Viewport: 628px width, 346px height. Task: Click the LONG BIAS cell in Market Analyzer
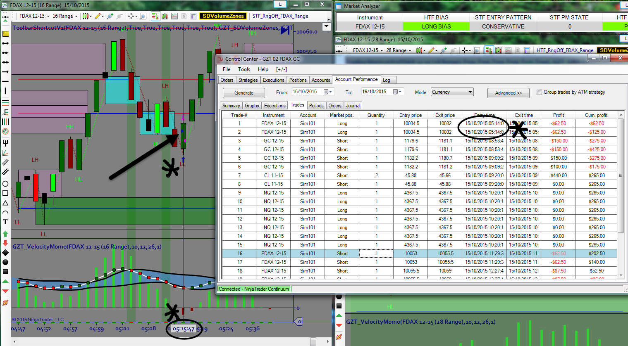pyautogui.click(x=436, y=26)
